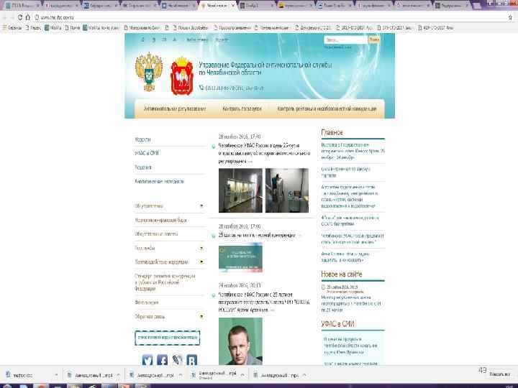The image size is (518, 388).
Task: Click the browser address bar
Action: coord(264,17)
